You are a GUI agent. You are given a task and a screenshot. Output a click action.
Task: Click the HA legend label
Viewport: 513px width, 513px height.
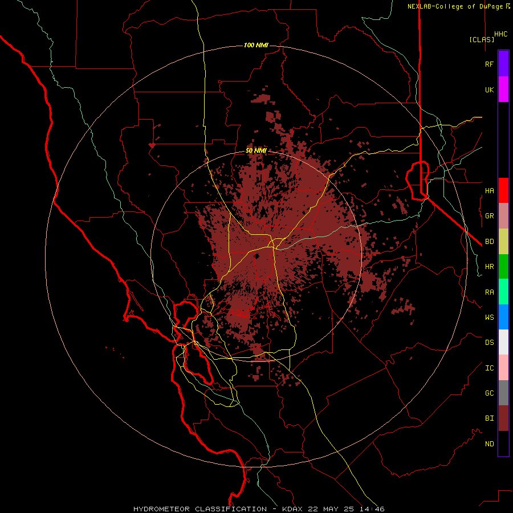pos(489,190)
